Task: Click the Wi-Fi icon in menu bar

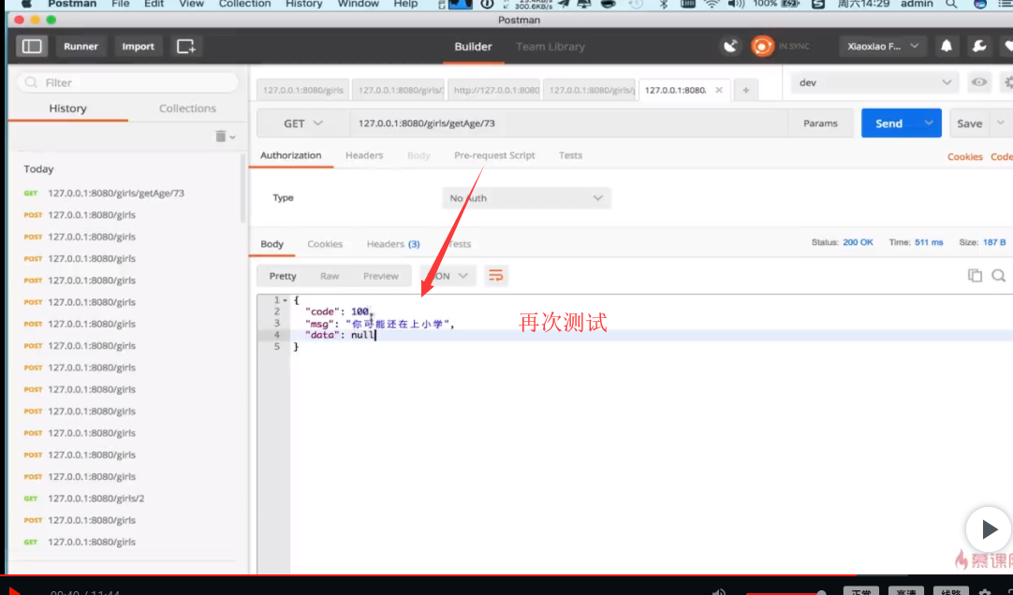Action: [712, 4]
